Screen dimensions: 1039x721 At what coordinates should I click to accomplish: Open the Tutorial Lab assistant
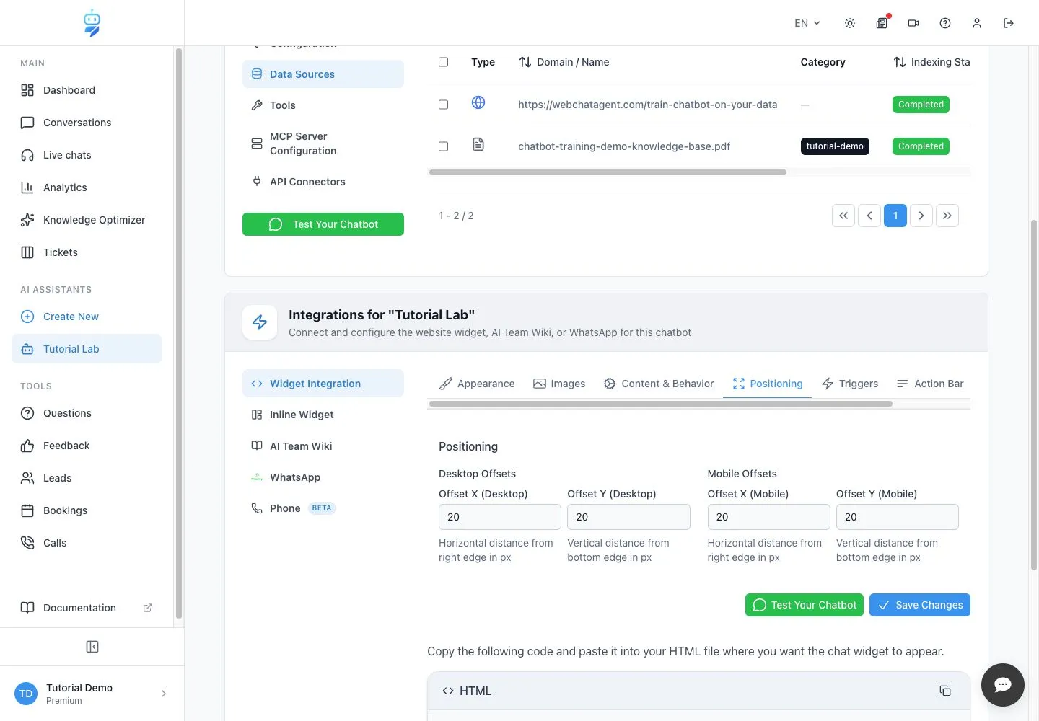click(87, 349)
